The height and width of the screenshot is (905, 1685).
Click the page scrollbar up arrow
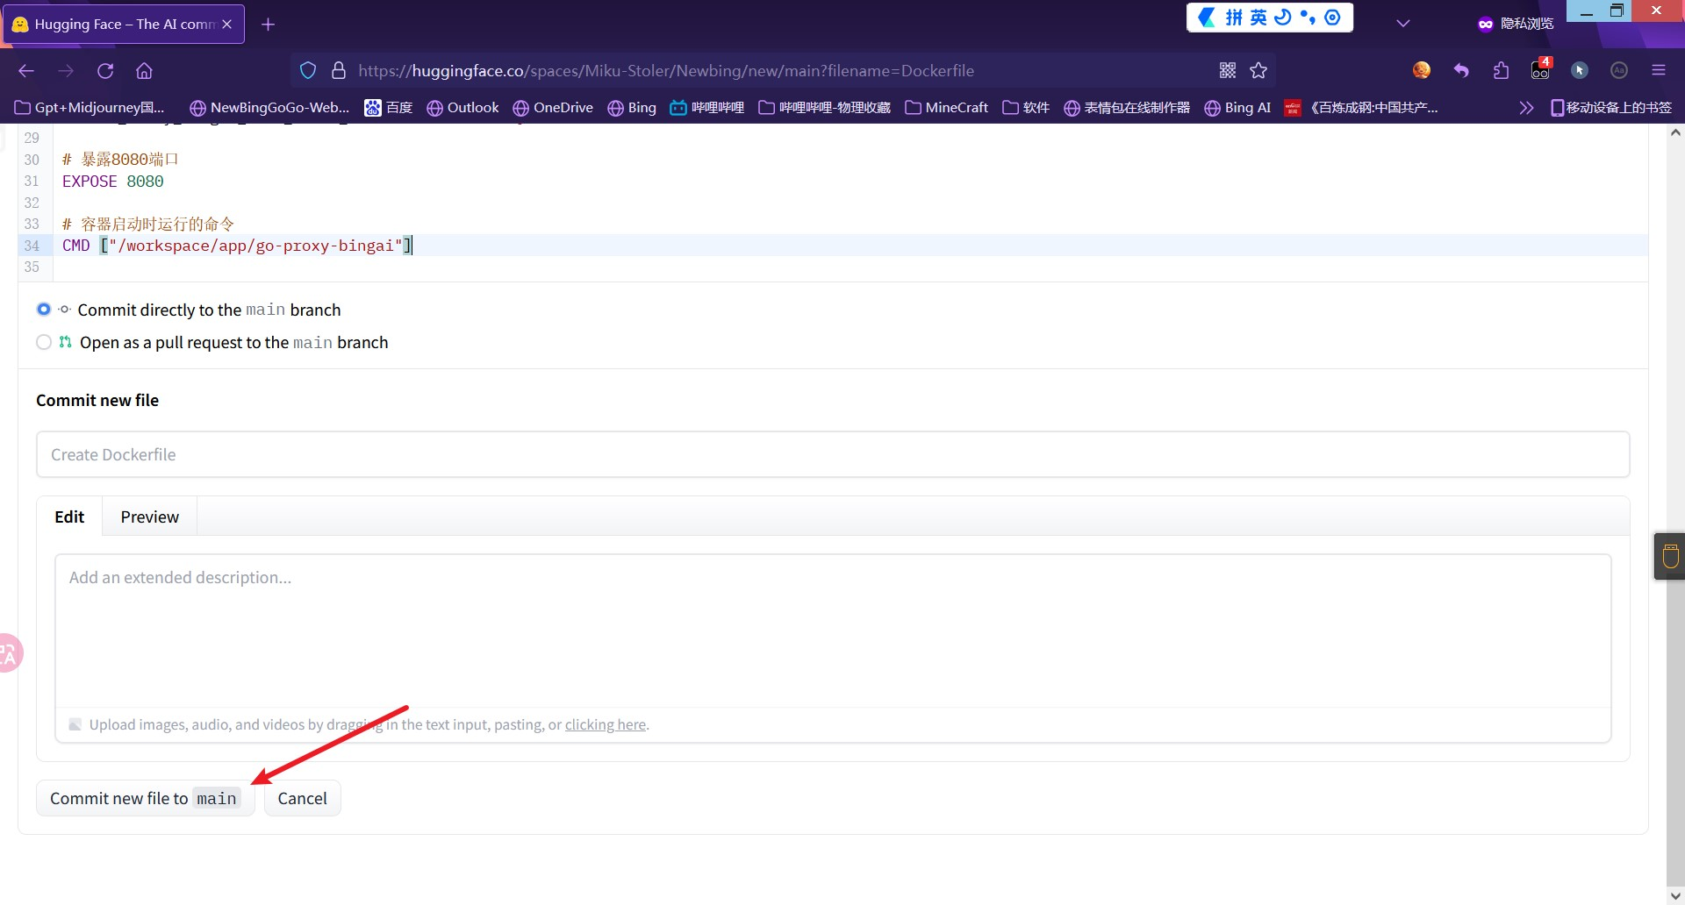[1675, 133]
